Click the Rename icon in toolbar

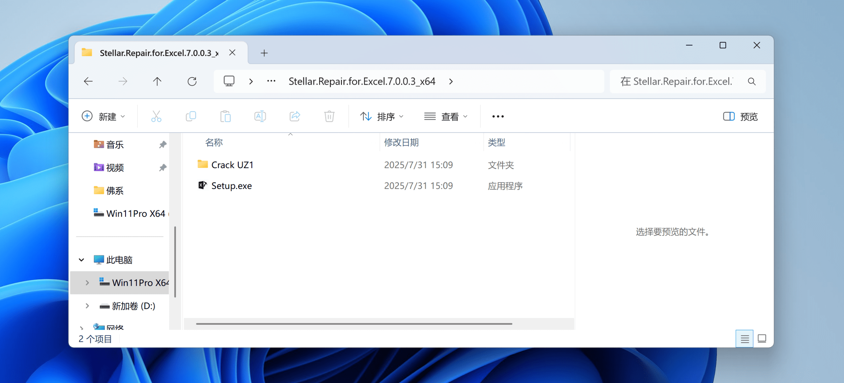pos(260,116)
